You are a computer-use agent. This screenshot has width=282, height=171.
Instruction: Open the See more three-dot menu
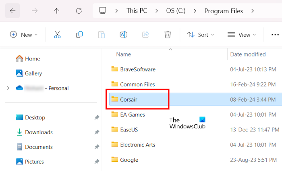pyautogui.click(x=275, y=35)
